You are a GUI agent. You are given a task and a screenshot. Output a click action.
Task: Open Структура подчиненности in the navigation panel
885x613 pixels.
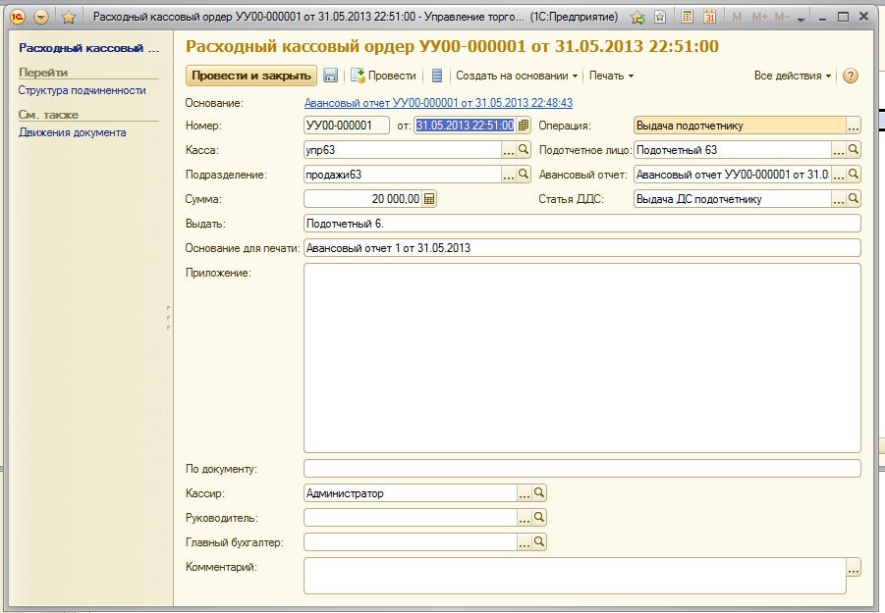[82, 90]
